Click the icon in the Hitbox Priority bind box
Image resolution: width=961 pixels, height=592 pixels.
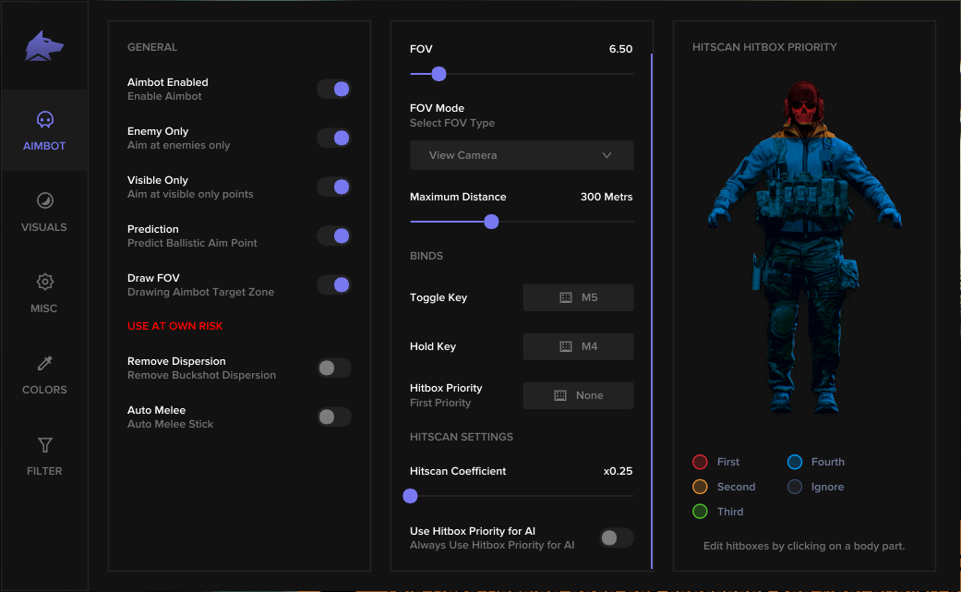click(560, 395)
